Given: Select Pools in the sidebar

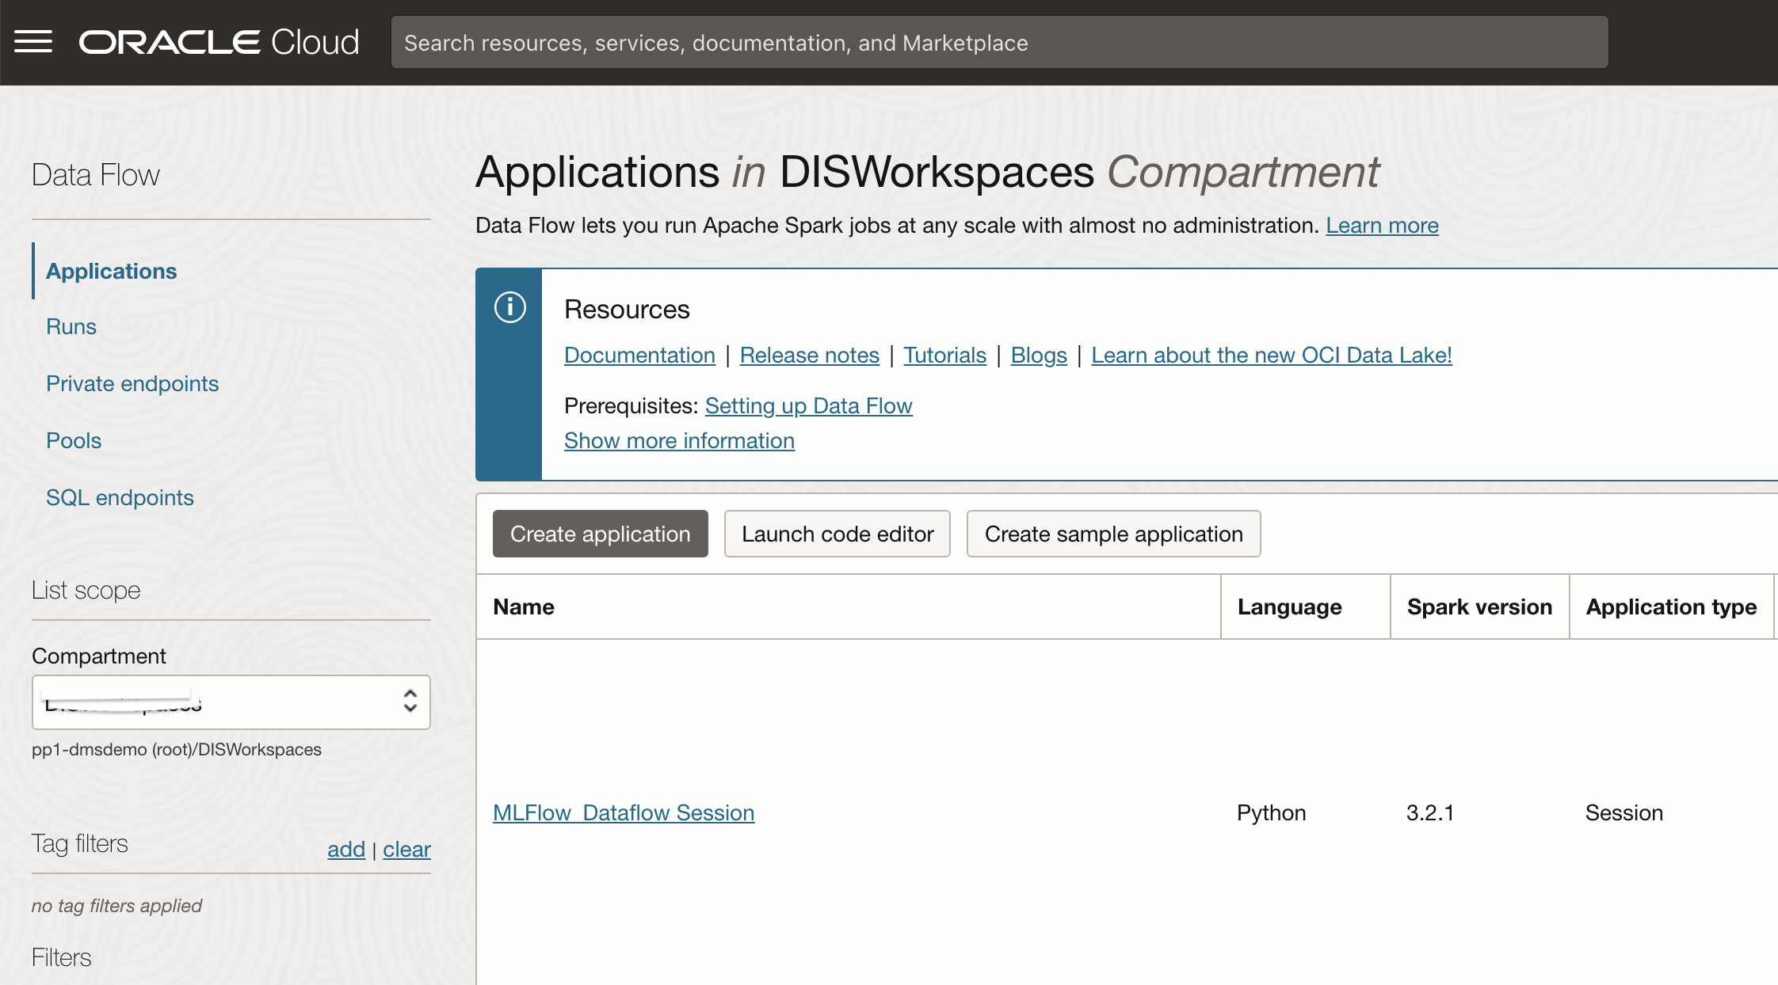Looking at the screenshot, I should (73, 440).
